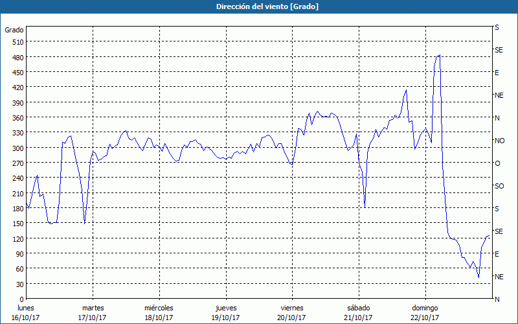Viewport: 518px width, 324px height.
Task: Click the 'NO' compass label on right axis
Action: [499, 141]
